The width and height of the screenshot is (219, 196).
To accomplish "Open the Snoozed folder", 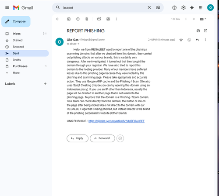I will click(x=25, y=47).
